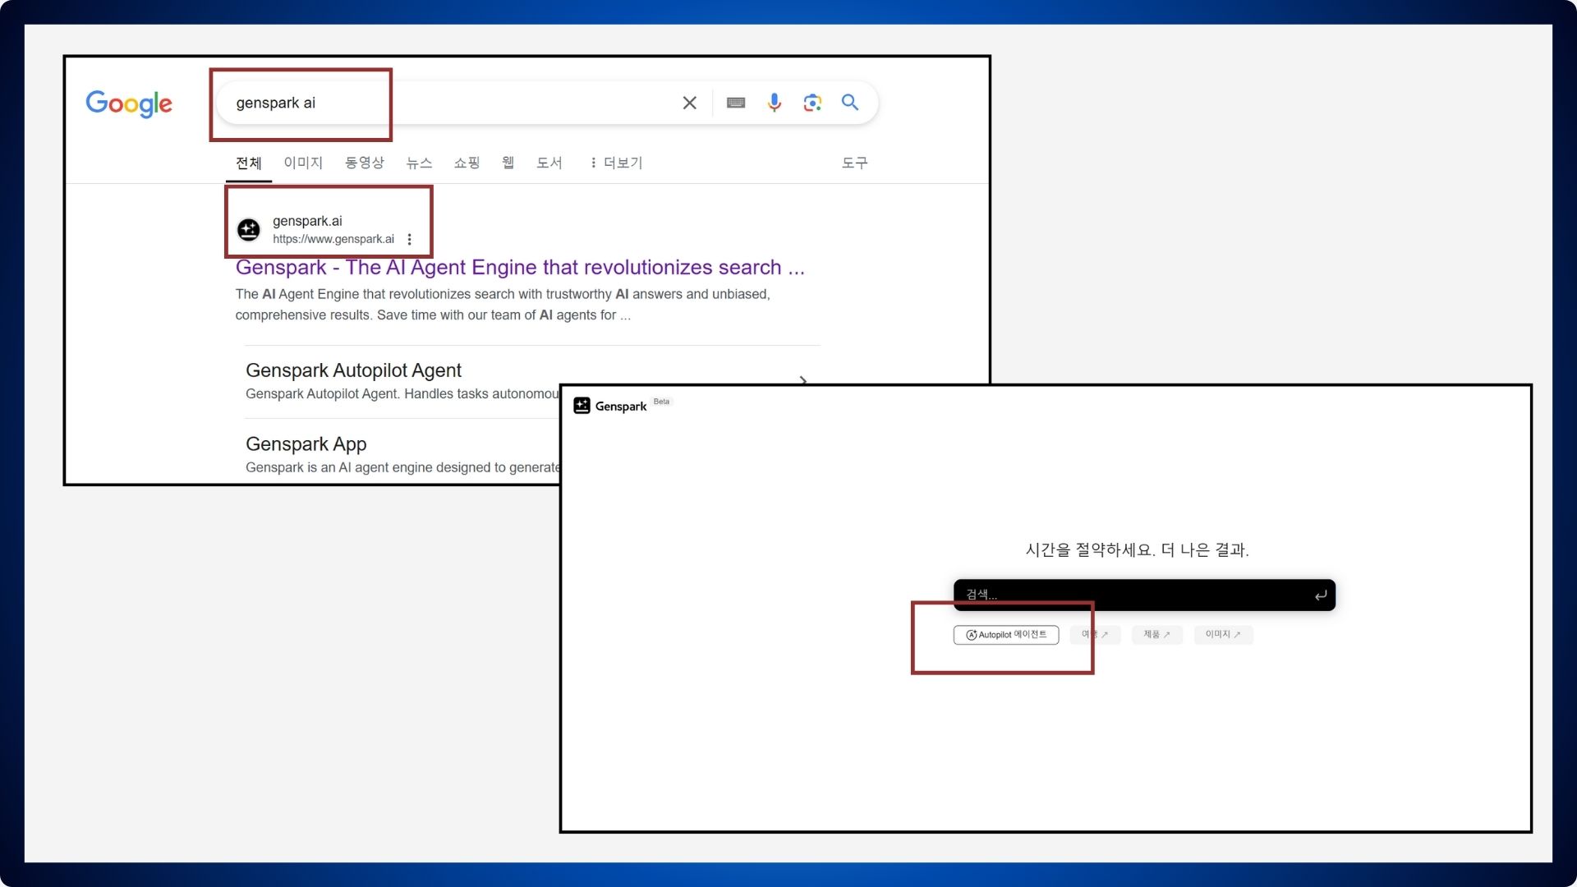Switch to the 이미지 results tab
Viewport: 1577px width, 887px height.
[303, 163]
